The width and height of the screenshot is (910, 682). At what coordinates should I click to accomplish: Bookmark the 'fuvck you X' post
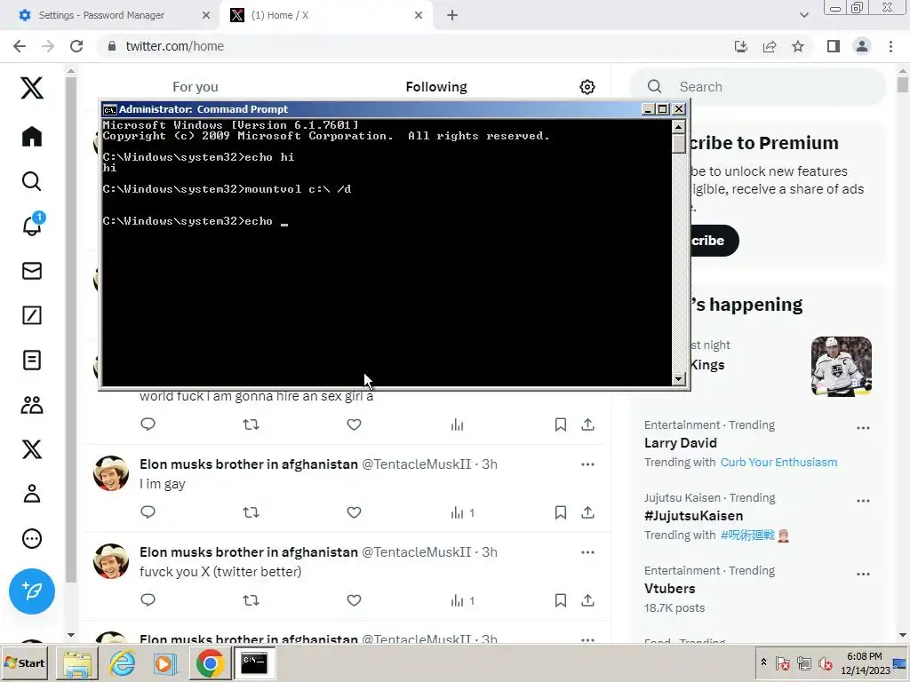[x=561, y=600]
